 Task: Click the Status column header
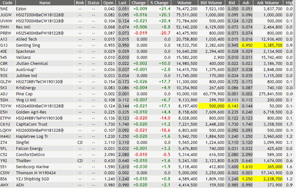pos(93,3)
